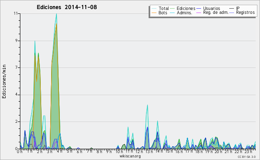The image size is (260, 160).
Task: Click the x-axis label '18 h'
Action: click(x=199, y=151)
